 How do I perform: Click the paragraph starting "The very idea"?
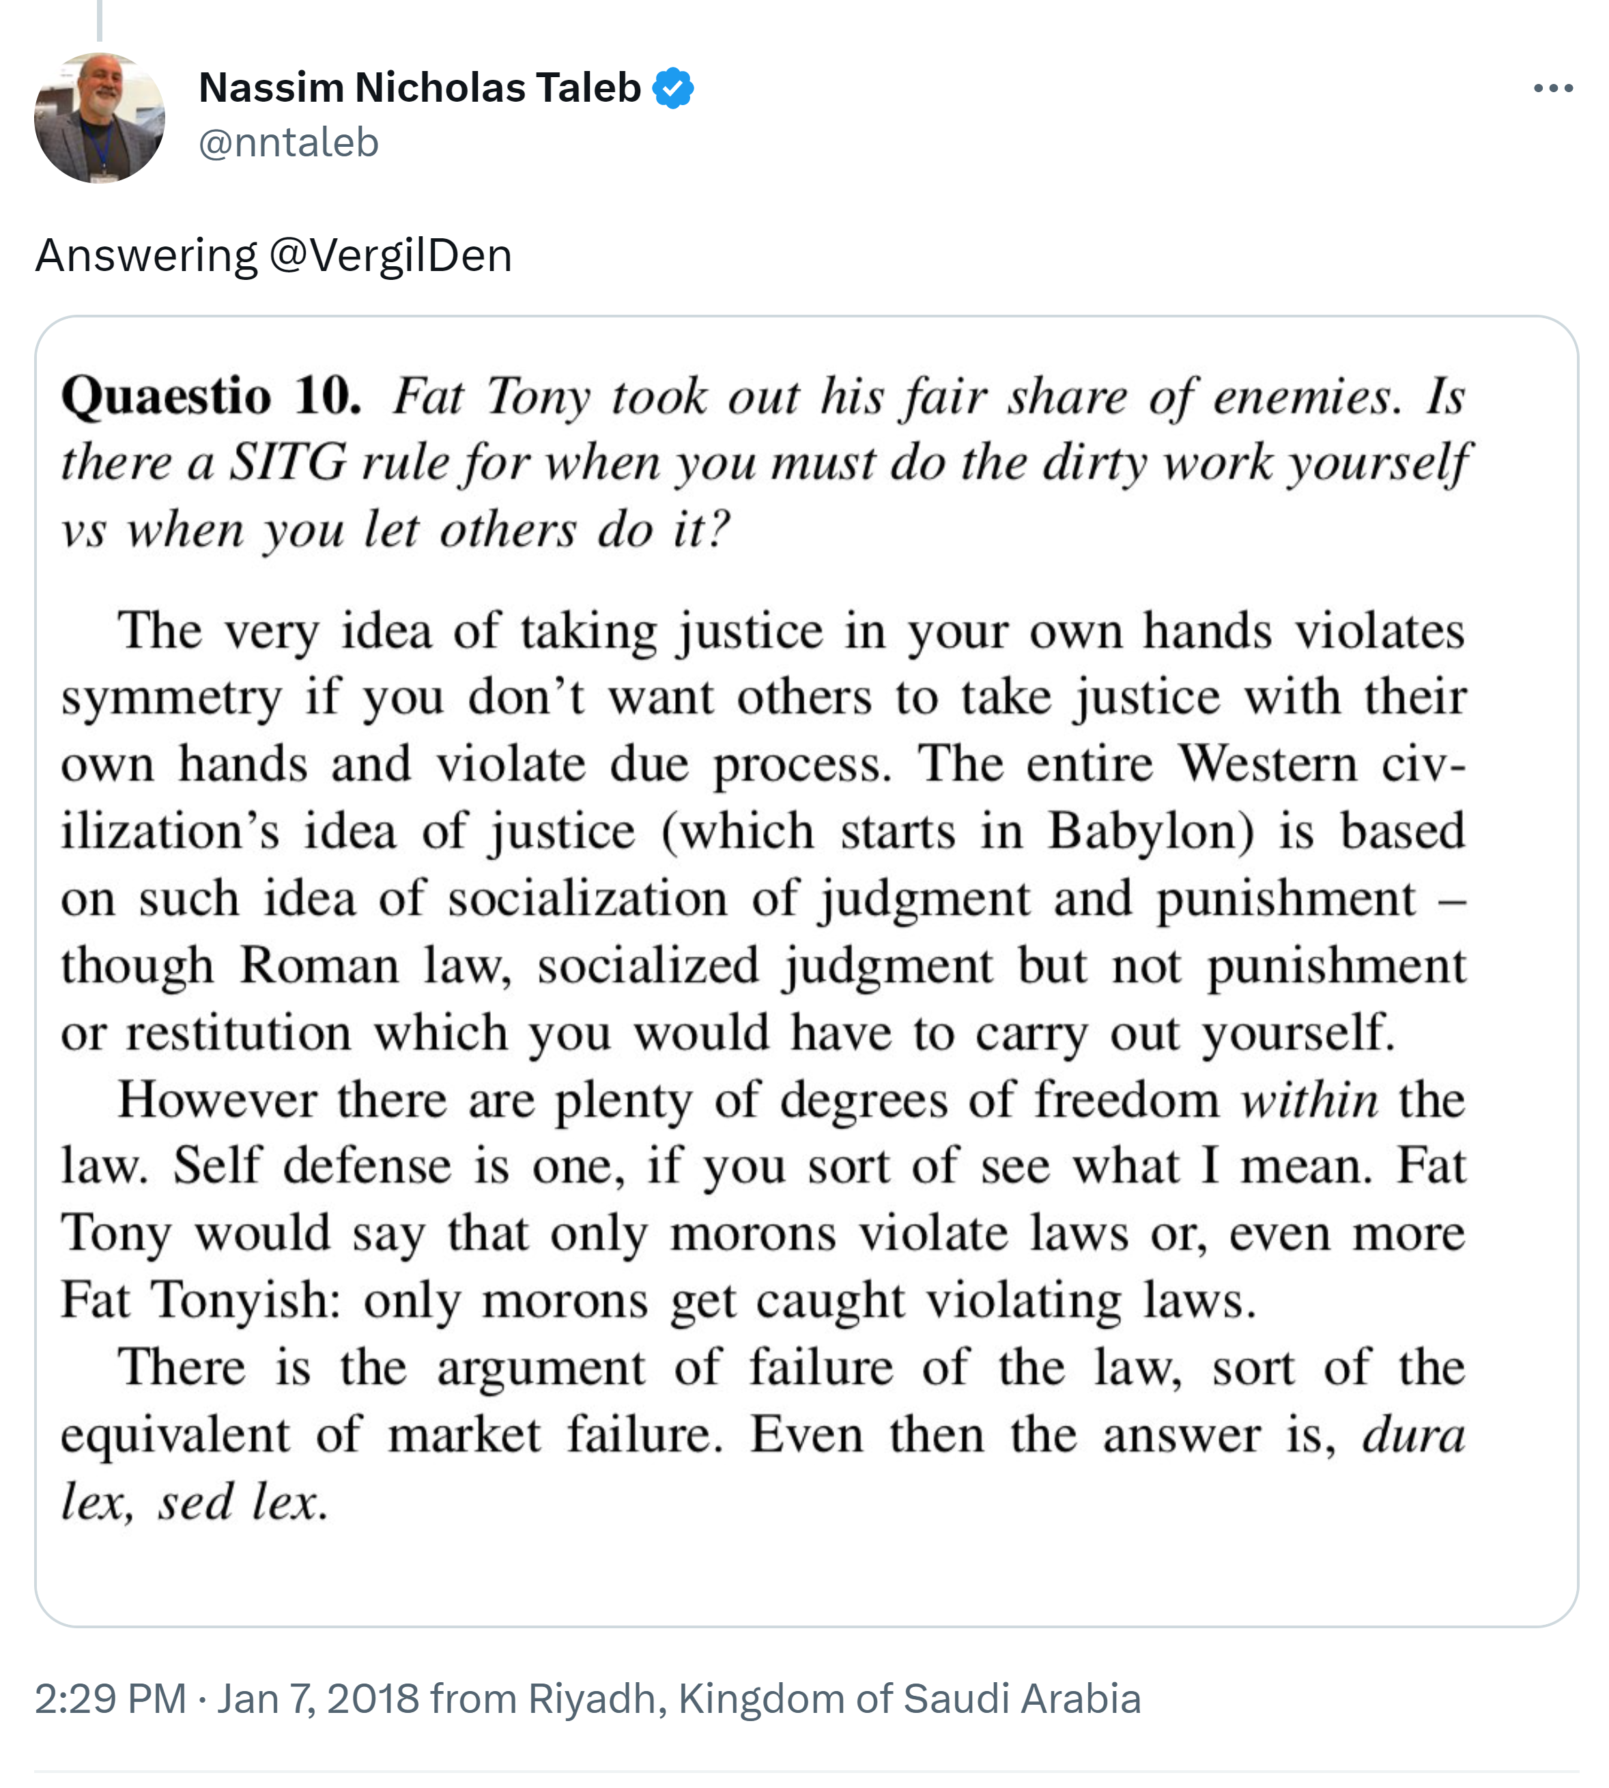point(762,832)
